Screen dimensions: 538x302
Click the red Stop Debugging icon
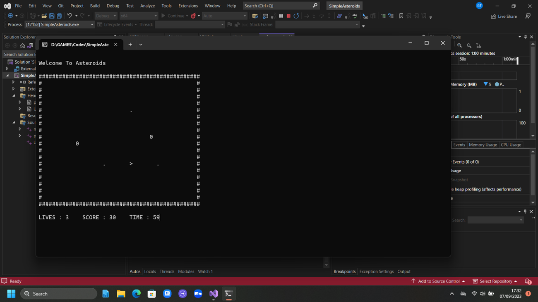point(288,16)
